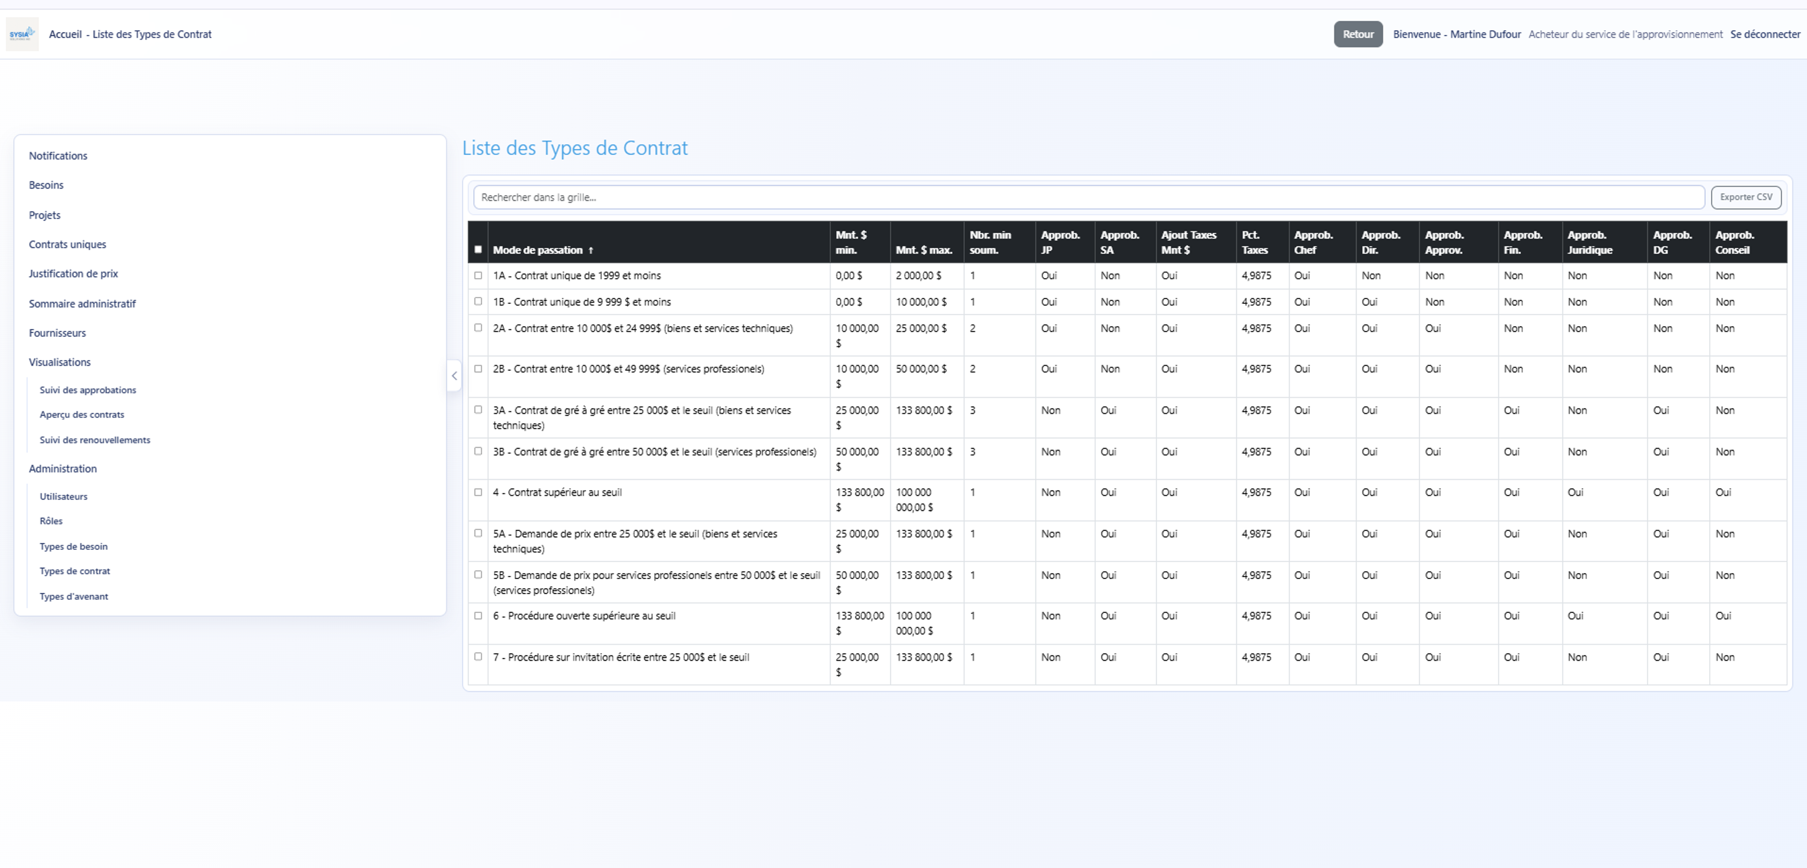Open Suivi des renouvellements

click(x=95, y=440)
